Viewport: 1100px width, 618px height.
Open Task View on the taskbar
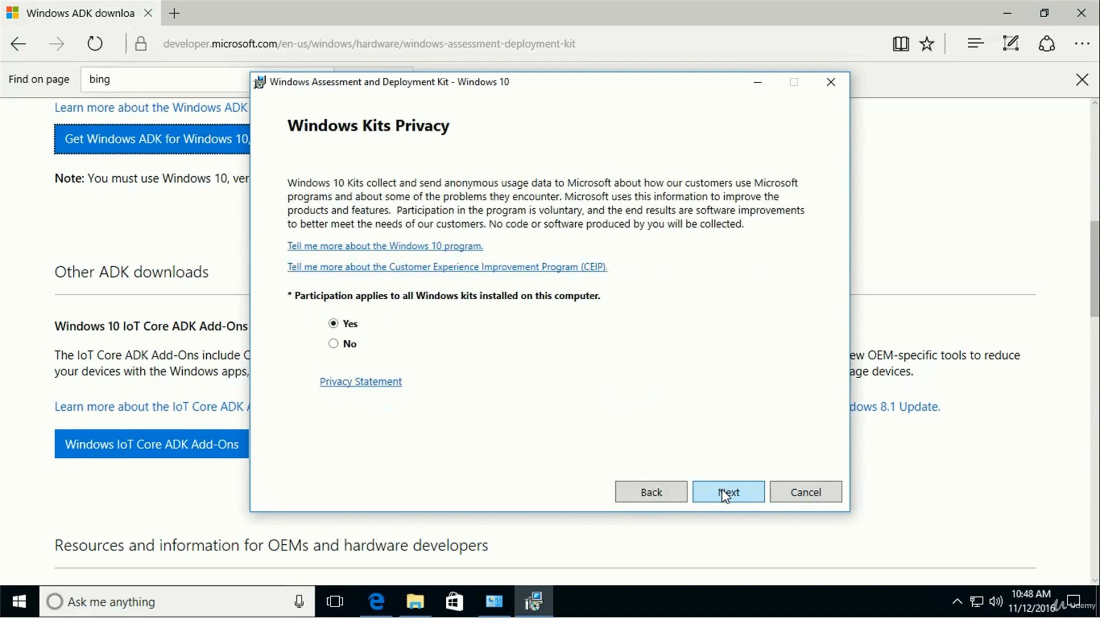pyautogui.click(x=335, y=601)
